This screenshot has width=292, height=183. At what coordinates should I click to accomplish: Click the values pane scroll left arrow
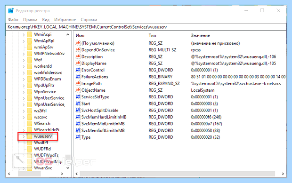click(77, 174)
